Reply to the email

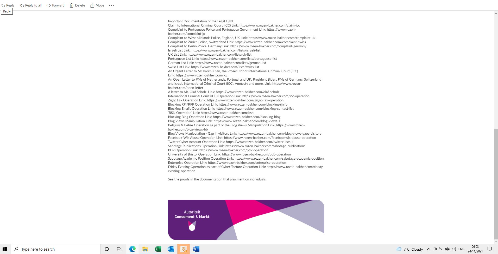[8, 5]
